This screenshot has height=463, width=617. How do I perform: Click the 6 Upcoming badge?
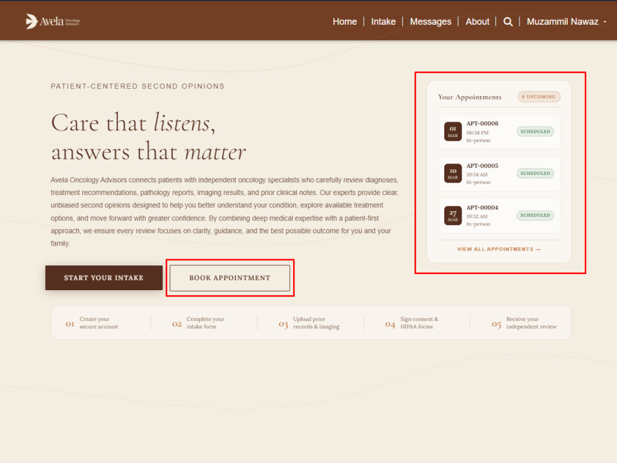click(539, 96)
